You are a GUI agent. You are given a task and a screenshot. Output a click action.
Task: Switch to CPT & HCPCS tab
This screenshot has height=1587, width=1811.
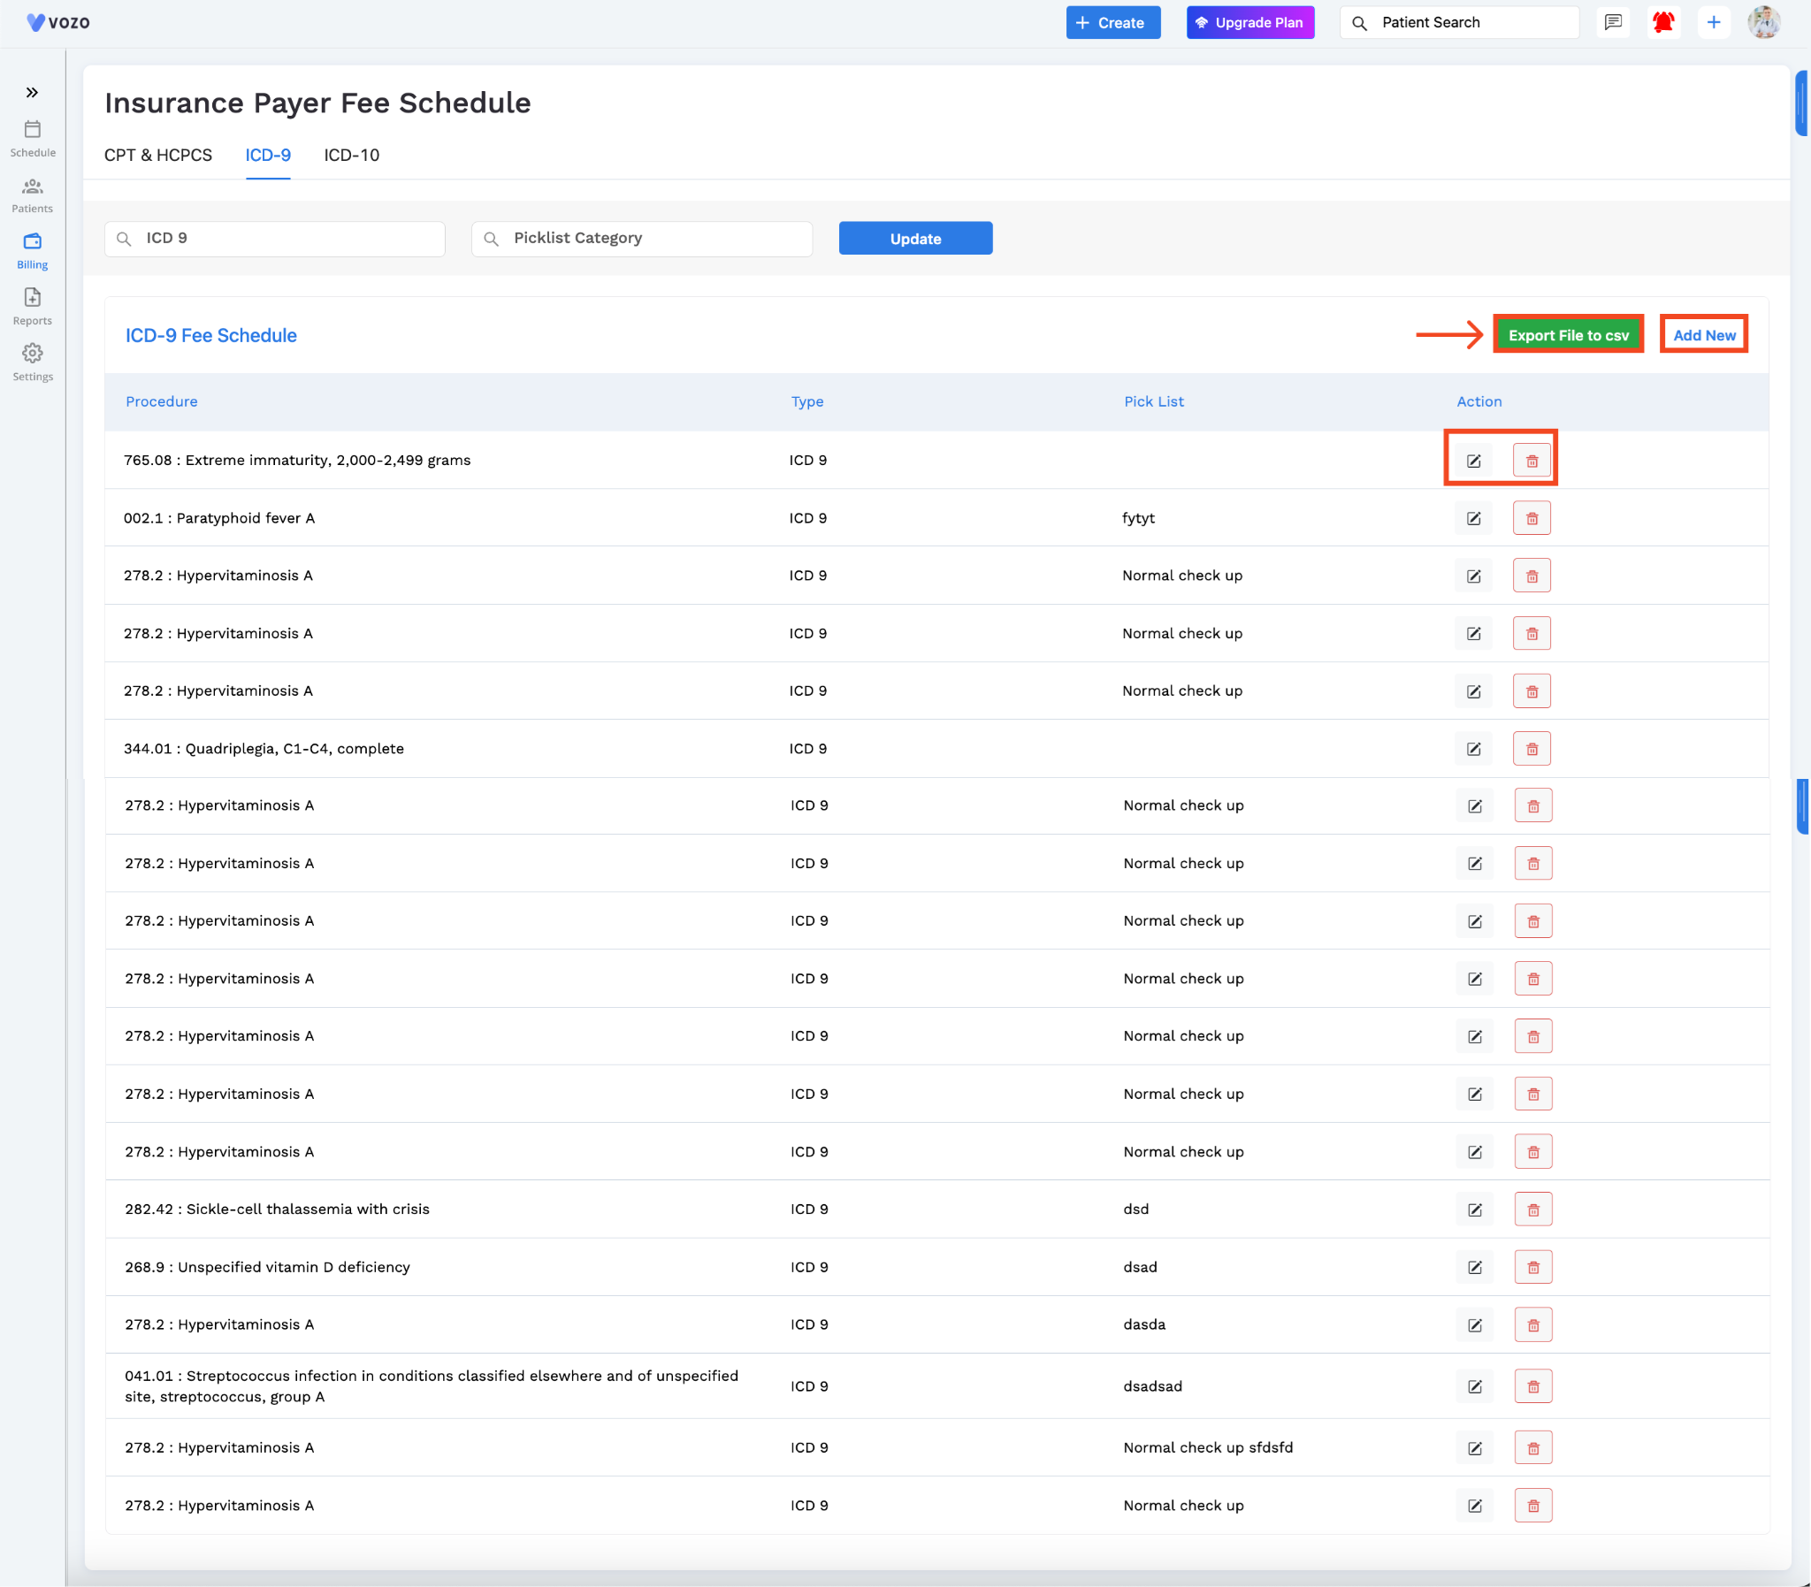pyautogui.click(x=158, y=155)
